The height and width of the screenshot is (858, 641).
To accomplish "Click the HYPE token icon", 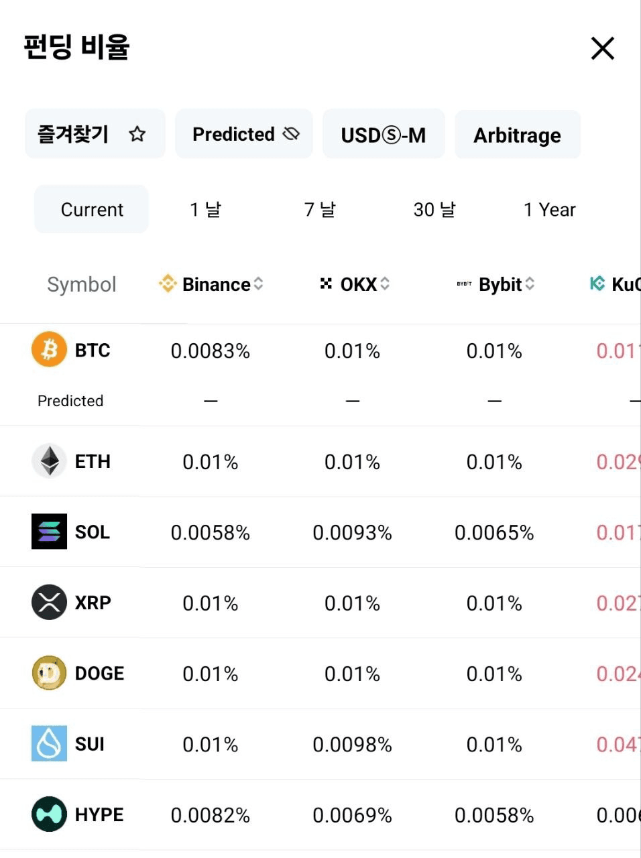I will pos(49,814).
